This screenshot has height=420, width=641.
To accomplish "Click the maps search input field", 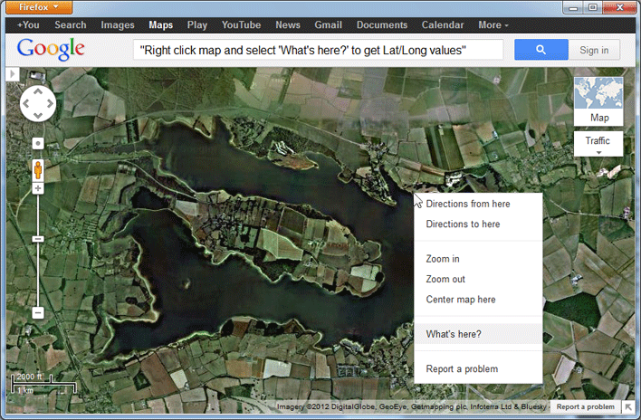I will coord(319,50).
